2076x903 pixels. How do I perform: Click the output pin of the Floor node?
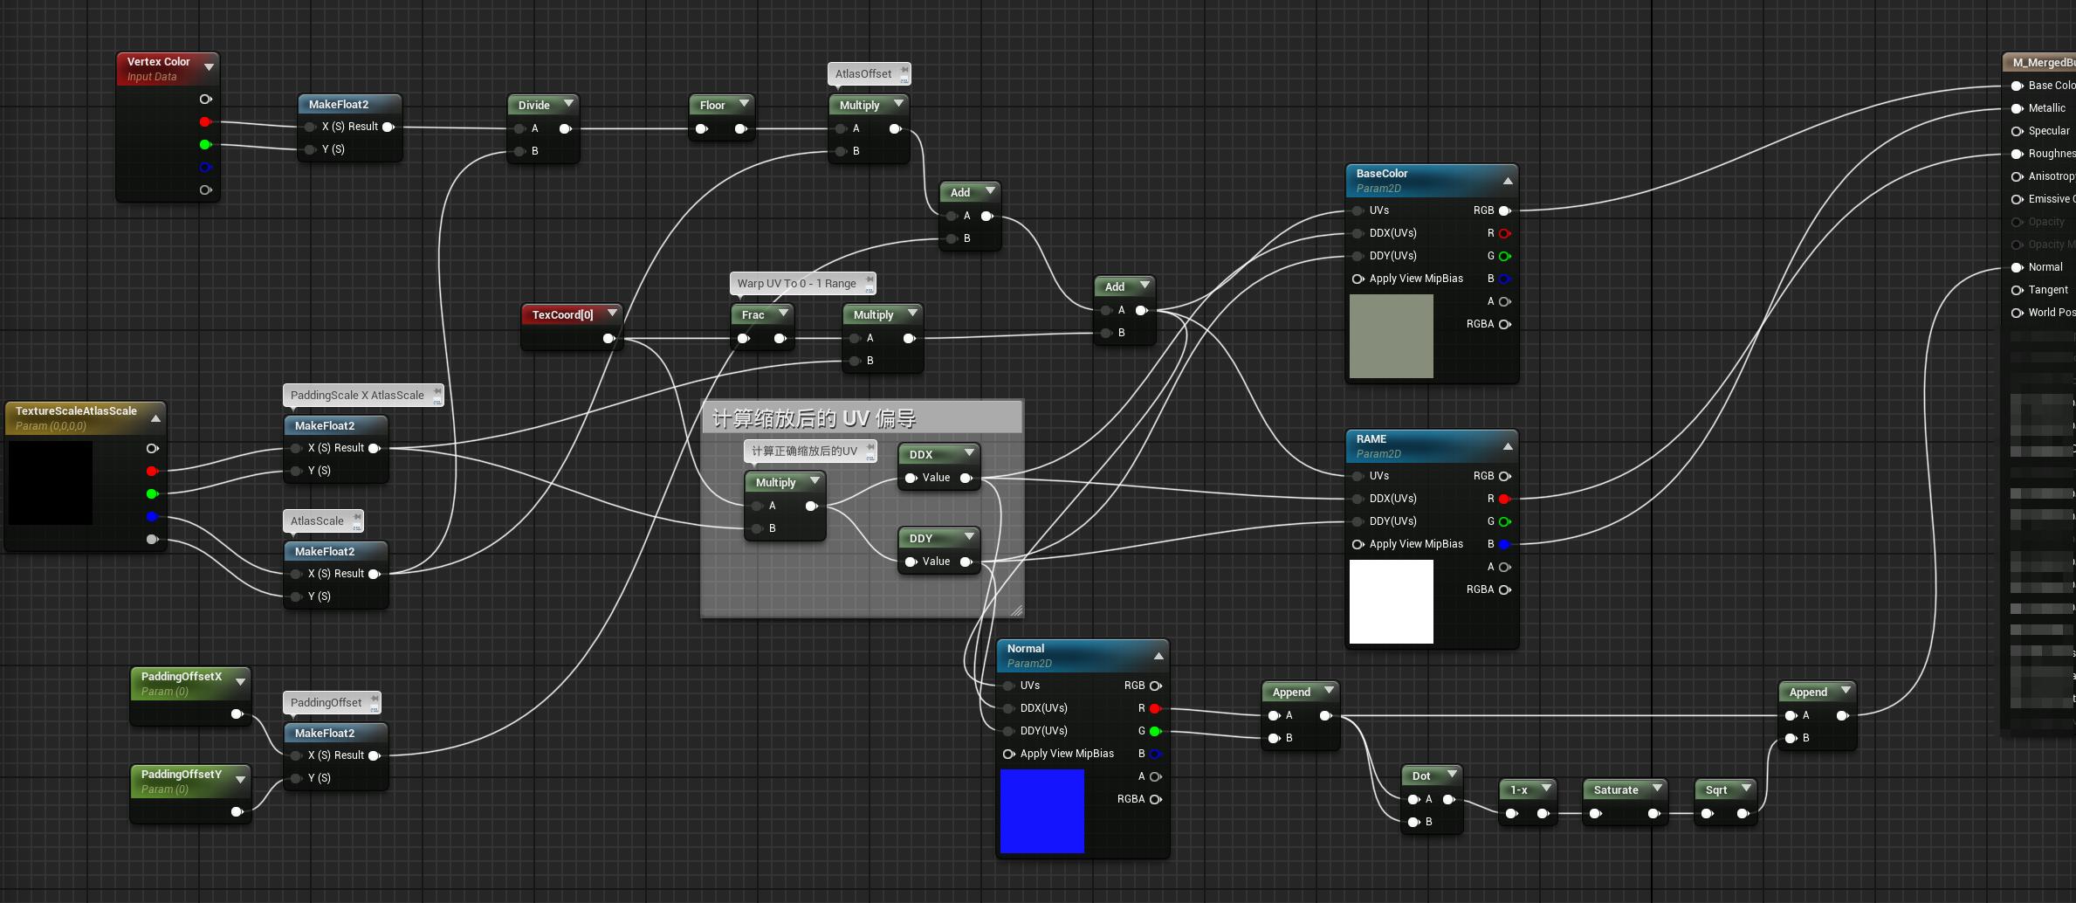[741, 128]
